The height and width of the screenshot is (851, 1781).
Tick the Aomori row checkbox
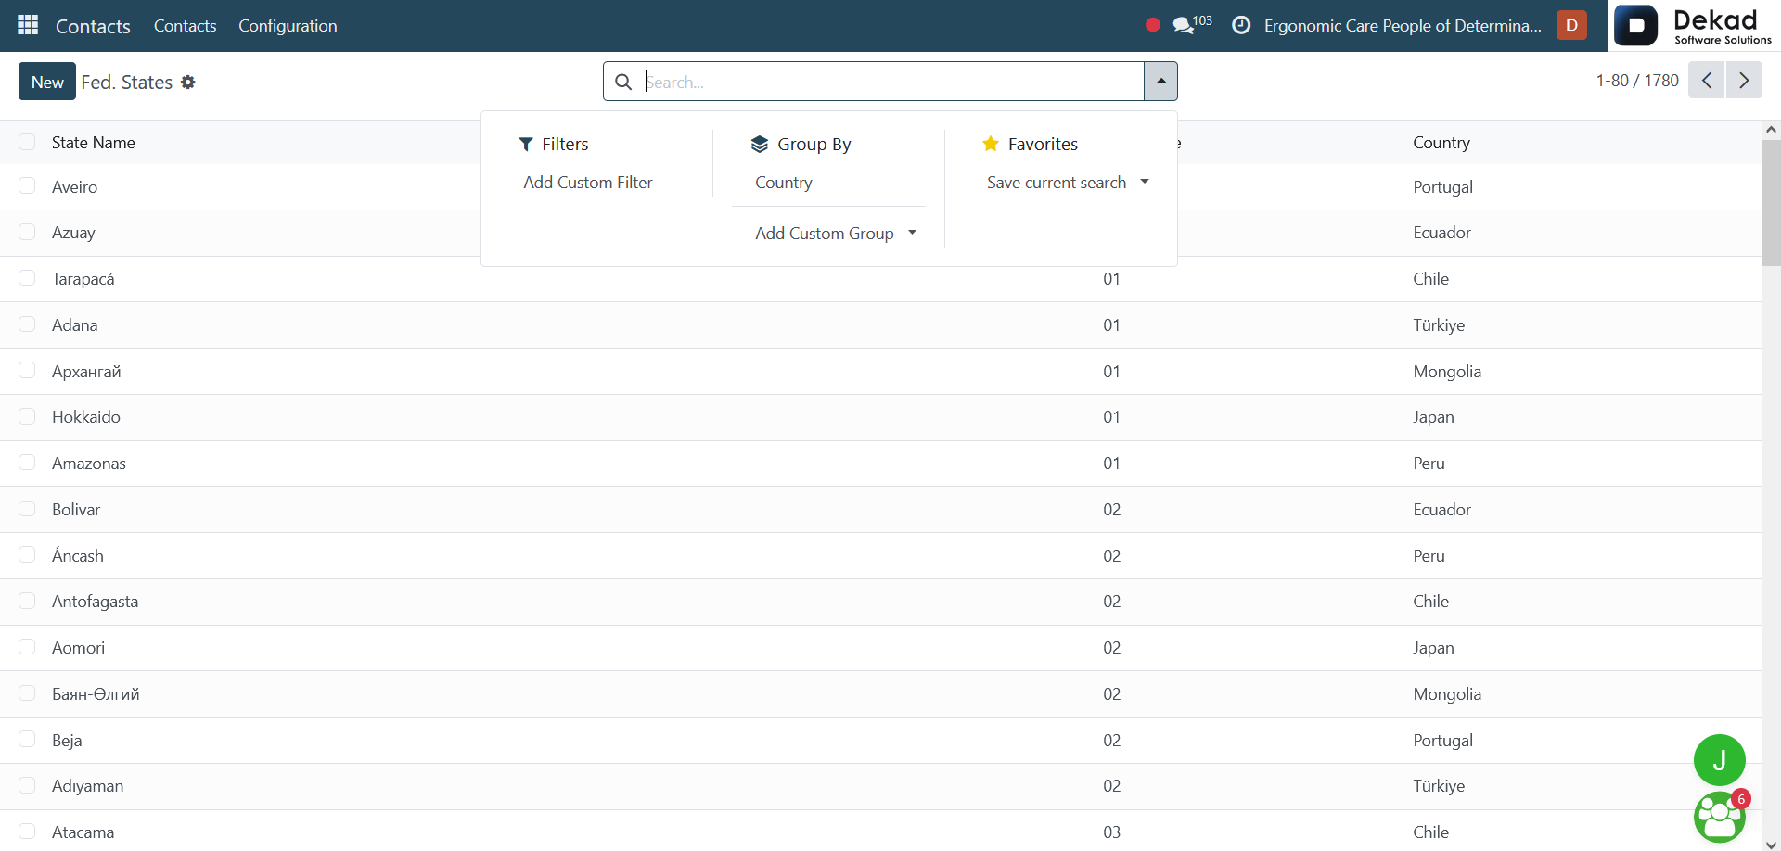(27, 646)
